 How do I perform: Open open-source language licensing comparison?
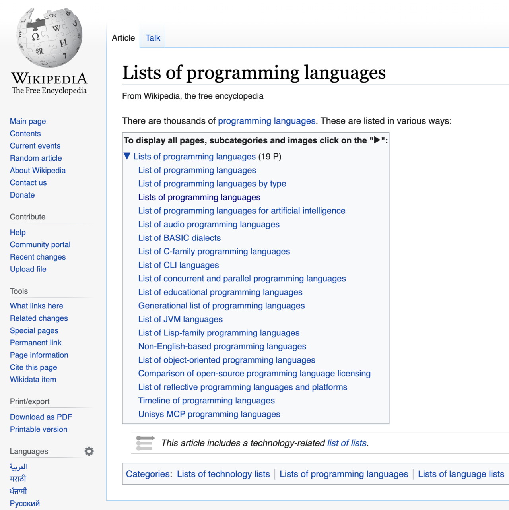coord(254,373)
